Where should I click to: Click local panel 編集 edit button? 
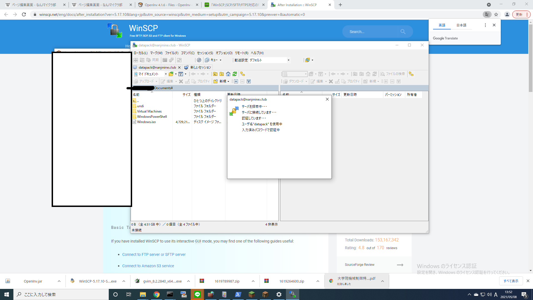[167, 81]
